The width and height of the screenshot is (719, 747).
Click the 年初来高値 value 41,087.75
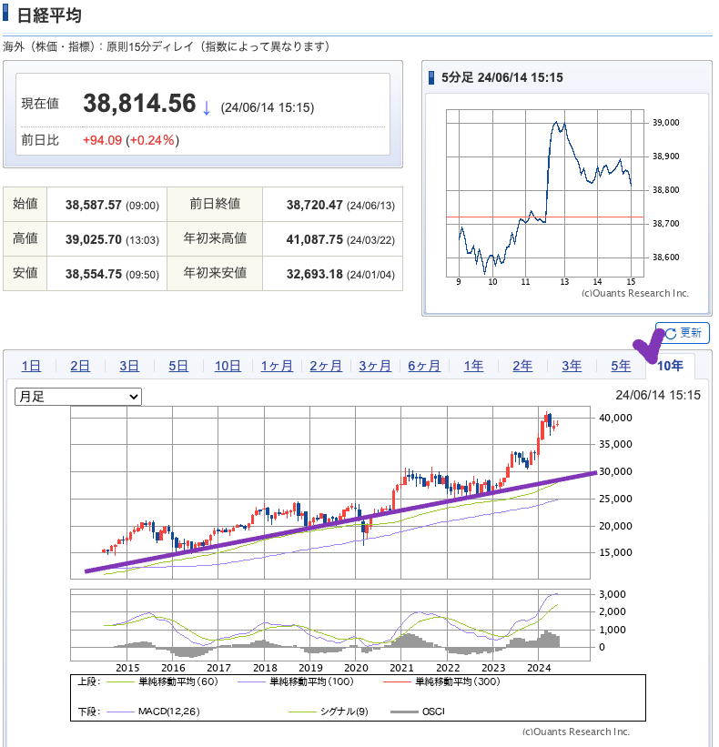coord(315,239)
